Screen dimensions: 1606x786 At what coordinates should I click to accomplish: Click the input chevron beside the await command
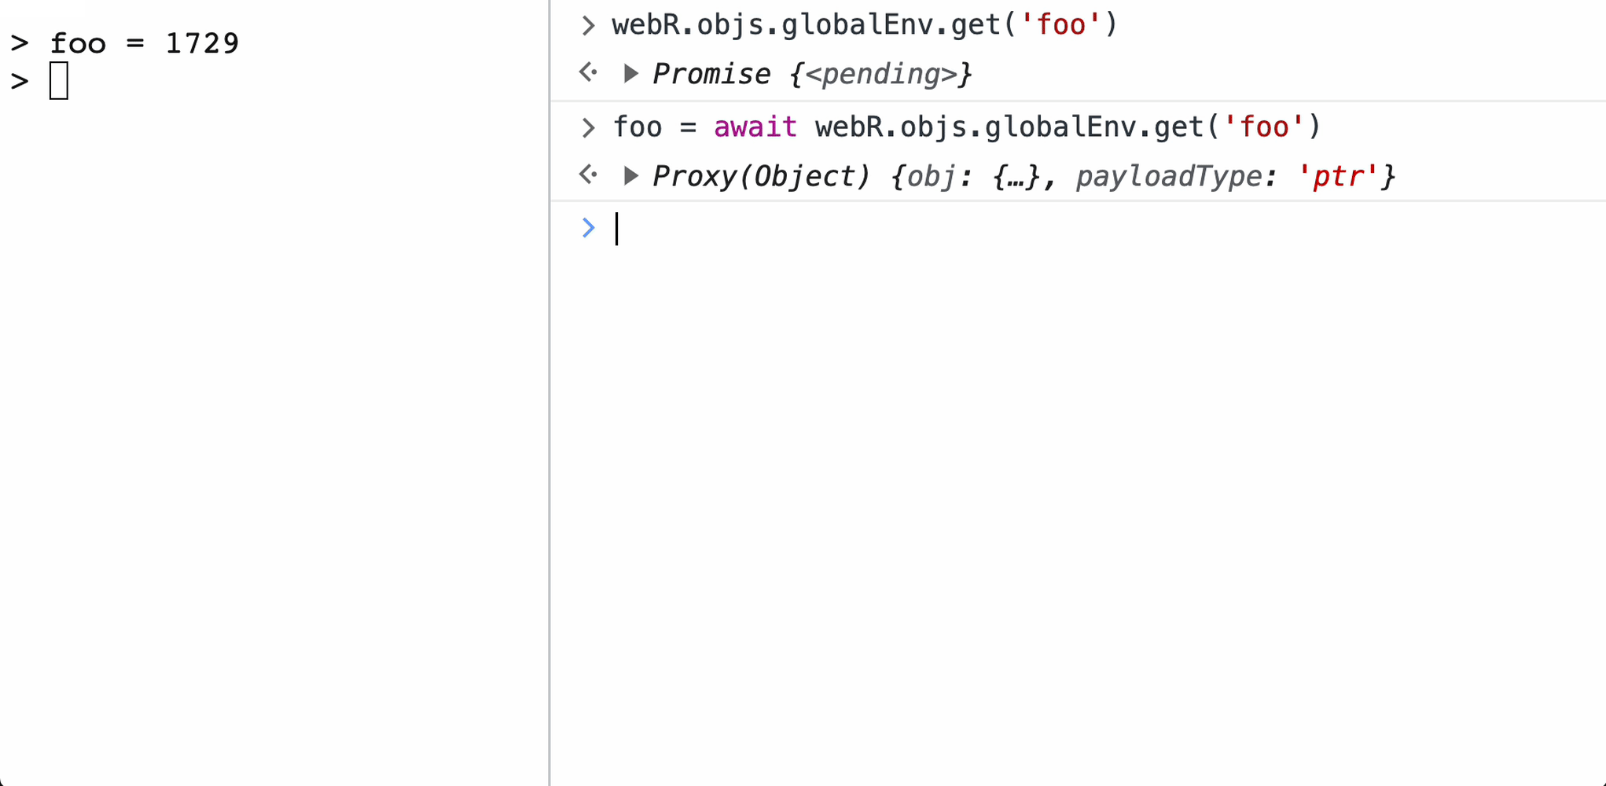[589, 127]
